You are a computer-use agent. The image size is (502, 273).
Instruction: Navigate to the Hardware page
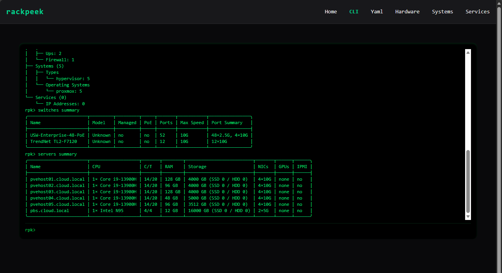click(x=407, y=12)
